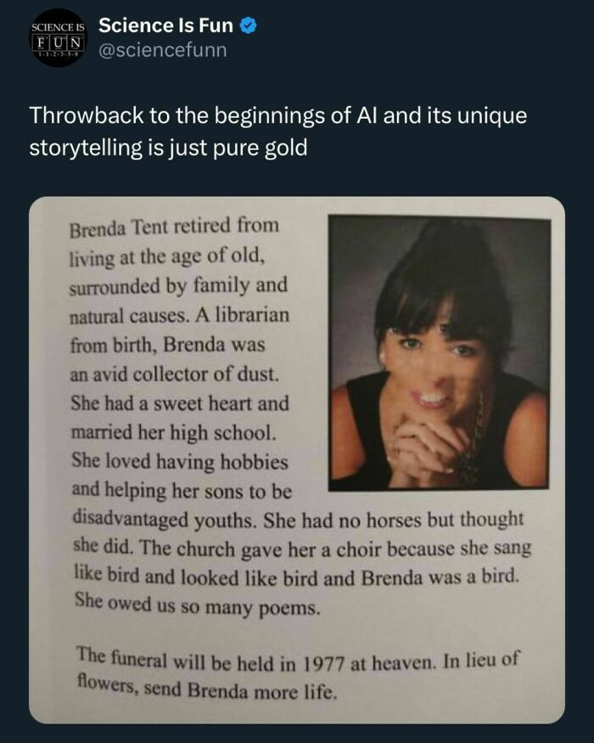Click the 'Brenda Tent retired from' line
This screenshot has width=594, height=743.
click(x=174, y=227)
